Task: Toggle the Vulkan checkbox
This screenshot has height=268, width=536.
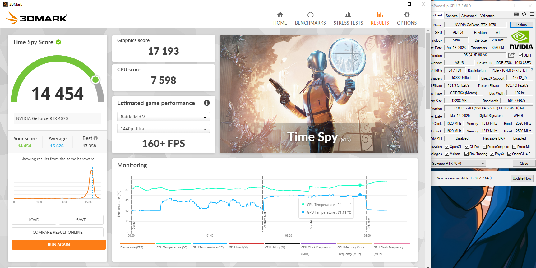Action: [x=447, y=154]
